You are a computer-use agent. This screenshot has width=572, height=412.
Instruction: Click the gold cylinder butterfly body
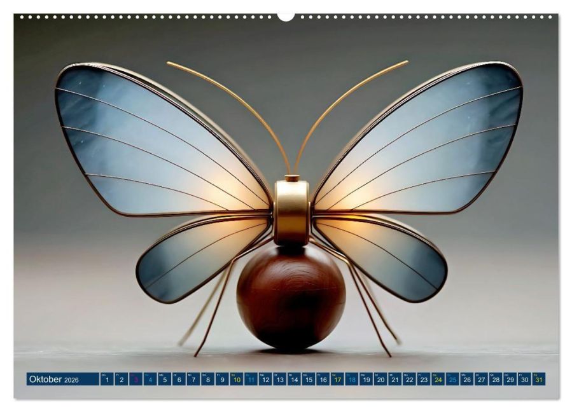[291, 212]
